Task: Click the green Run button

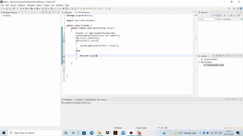Action: (26, 9)
